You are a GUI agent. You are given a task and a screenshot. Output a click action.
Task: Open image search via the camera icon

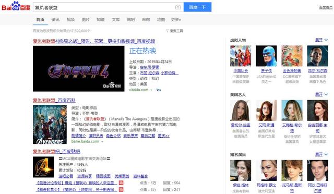coord(178,7)
